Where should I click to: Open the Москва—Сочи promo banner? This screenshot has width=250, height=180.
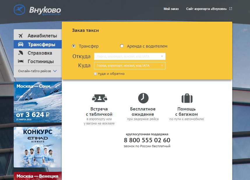[38, 102]
